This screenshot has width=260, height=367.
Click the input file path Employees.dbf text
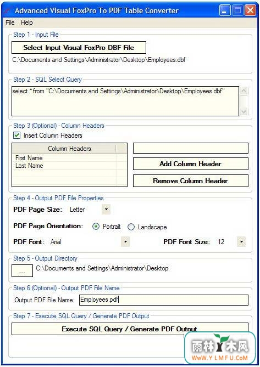(x=99, y=60)
